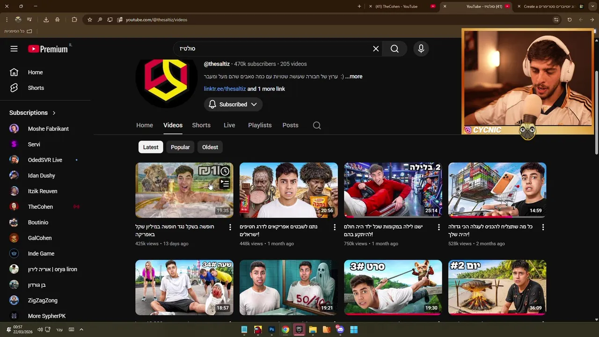
Task: Open the Home channel tab
Action: click(145, 125)
